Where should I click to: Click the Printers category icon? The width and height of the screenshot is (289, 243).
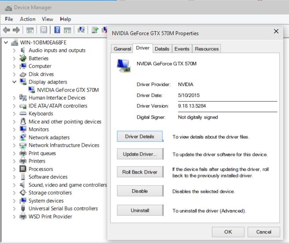tap(23, 161)
